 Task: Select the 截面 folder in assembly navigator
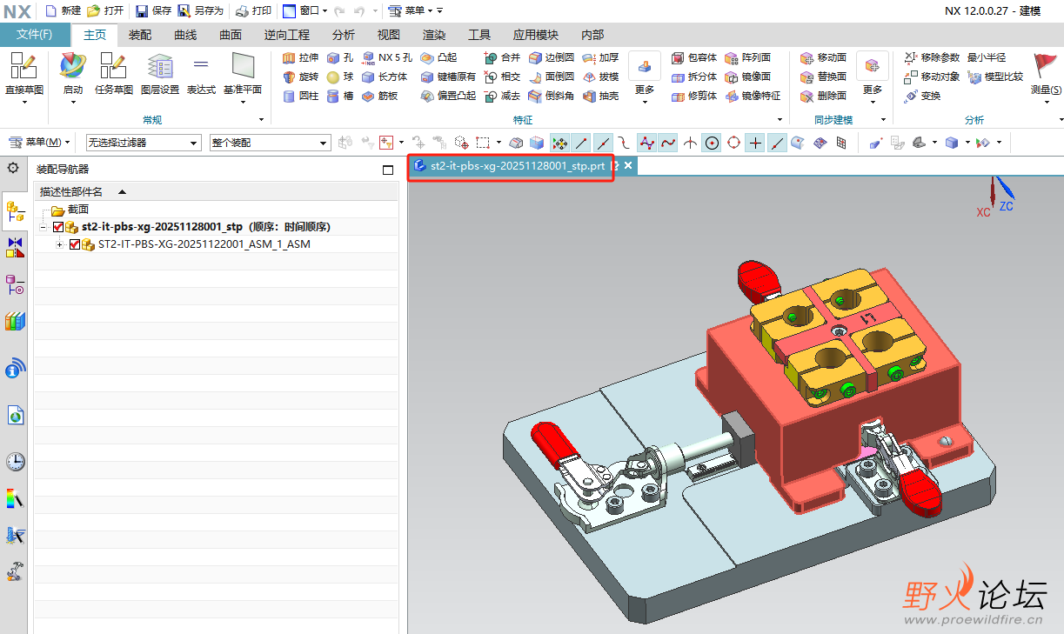77,210
